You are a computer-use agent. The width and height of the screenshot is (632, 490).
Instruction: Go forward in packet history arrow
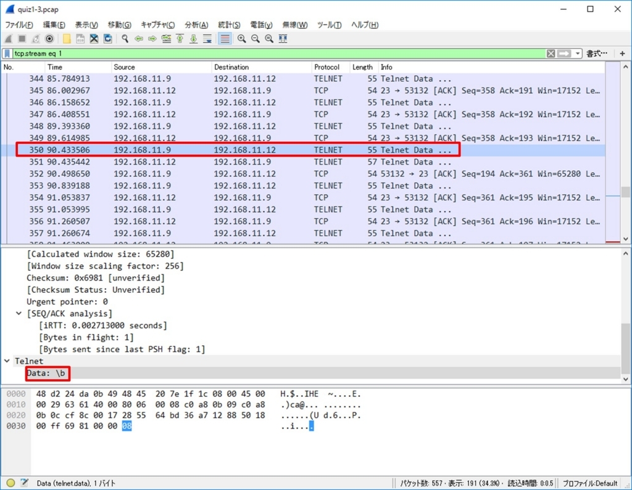click(x=152, y=39)
